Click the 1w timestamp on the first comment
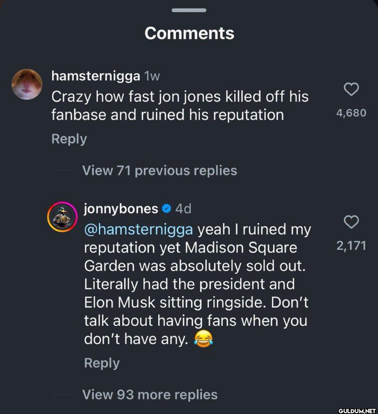 (152, 76)
